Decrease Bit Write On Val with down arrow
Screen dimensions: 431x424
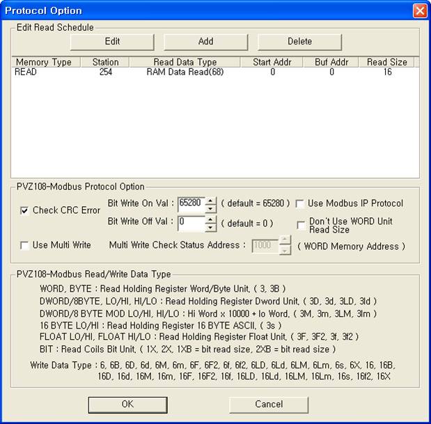point(211,207)
